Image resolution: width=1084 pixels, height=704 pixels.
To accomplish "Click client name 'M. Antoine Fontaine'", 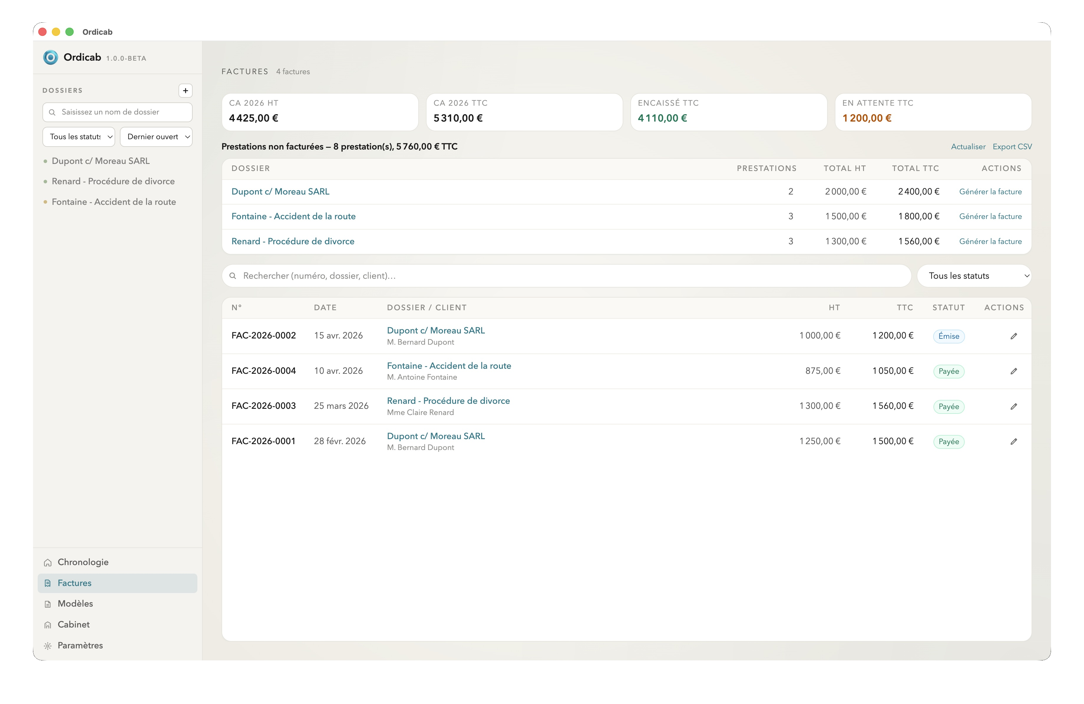I will (x=422, y=377).
